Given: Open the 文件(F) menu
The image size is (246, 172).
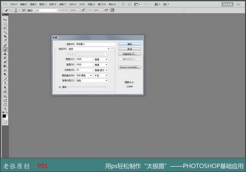Looking at the screenshot, I should (x=13, y=4).
